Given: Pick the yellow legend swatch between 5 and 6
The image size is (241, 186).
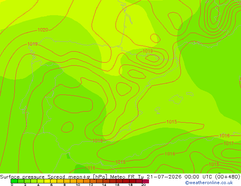Looking at the screenshot, I should (47, 181).
